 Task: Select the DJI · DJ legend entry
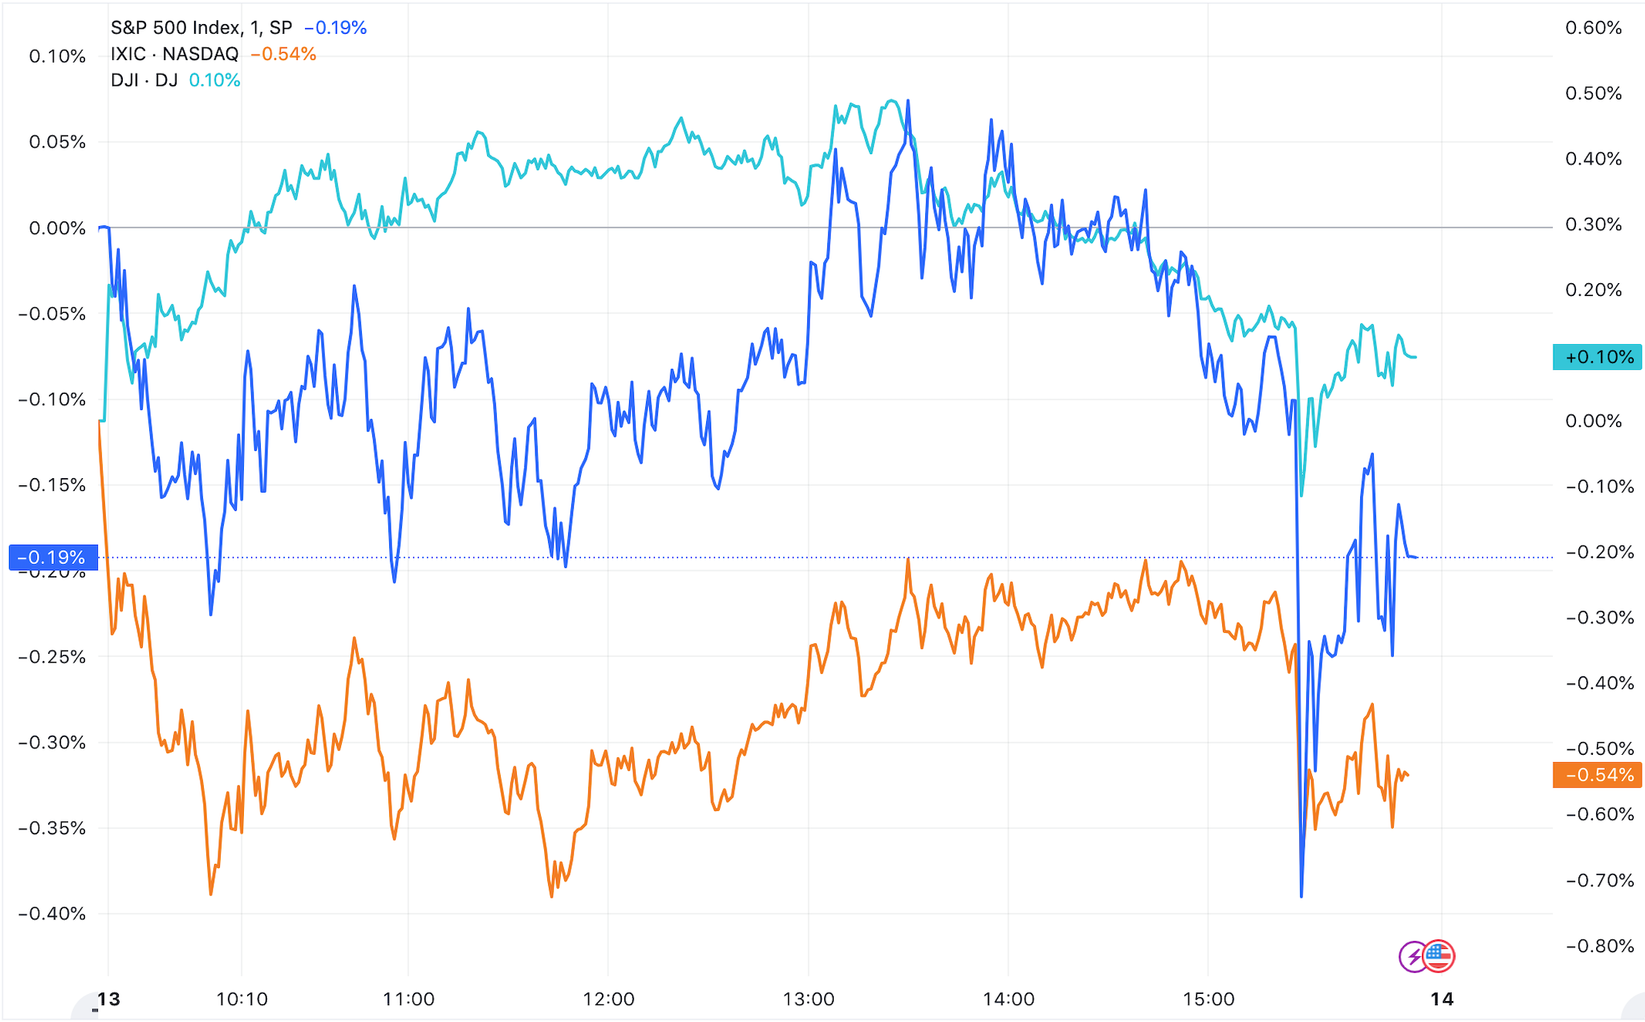pos(144,80)
